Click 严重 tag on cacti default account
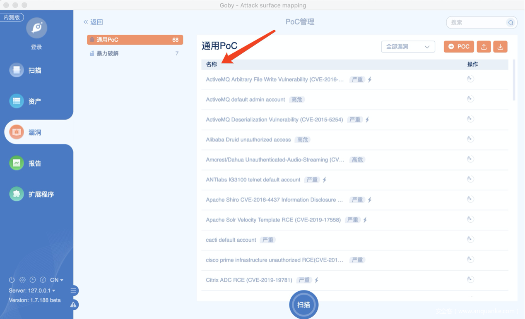This screenshot has height=319, width=525. tap(268, 240)
